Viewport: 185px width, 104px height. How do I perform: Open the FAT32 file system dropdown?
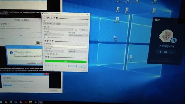(54, 51)
